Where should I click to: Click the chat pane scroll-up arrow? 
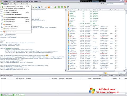click(66, 10)
